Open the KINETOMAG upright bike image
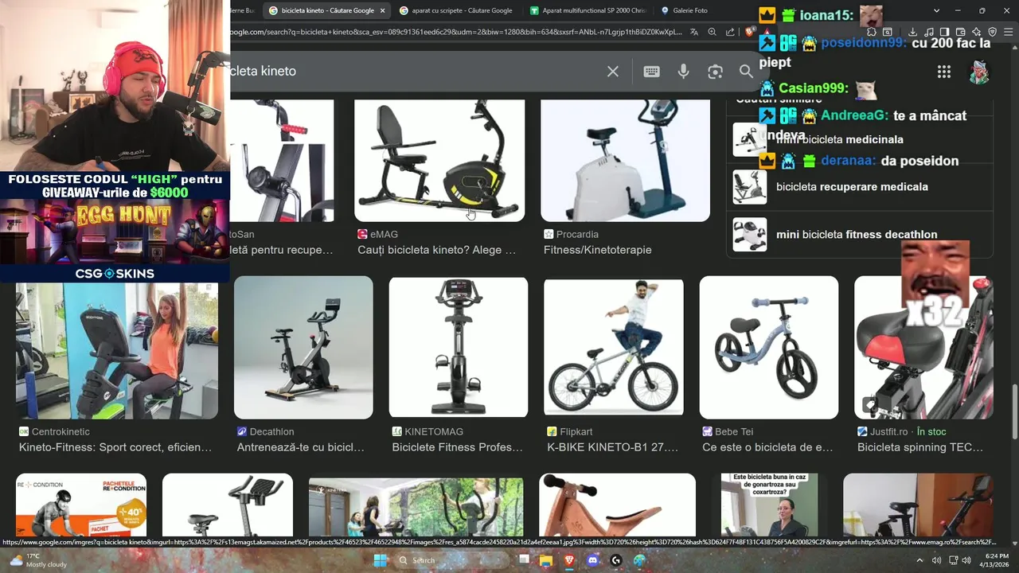Screen dimensions: 1019x573 459,347
